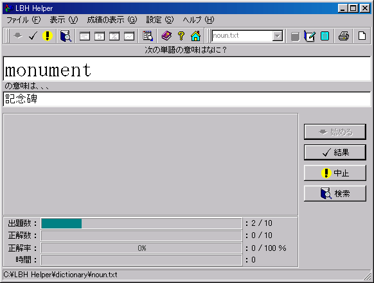
Task: Open the ファイル (F) menu
Action: 24,20
